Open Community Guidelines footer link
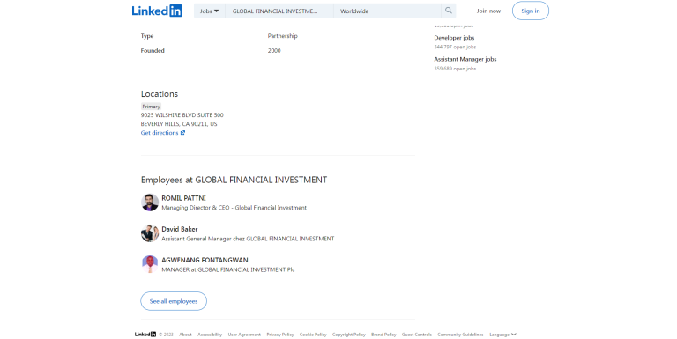The width and height of the screenshot is (677, 339). 460,335
